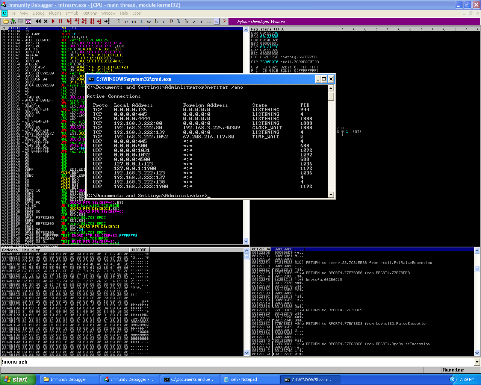Click the Open file folder toolbar icon
Viewport: 481px width, 385px height.
6,21
